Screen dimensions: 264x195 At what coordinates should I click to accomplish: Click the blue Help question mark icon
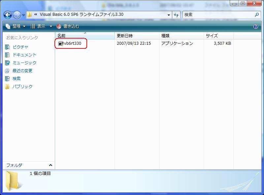[x=256, y=26]
